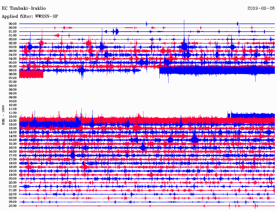The width and height of the screenshot is (277, 211).
Task: Select the 16:30 time label
Action: point(13,151)
